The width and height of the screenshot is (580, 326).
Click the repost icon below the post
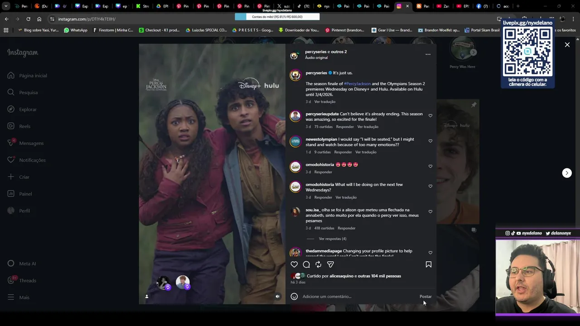(x=319, y=264)
